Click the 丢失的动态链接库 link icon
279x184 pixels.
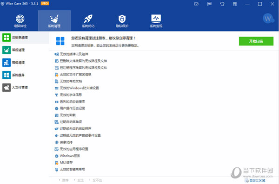(57, 102)
